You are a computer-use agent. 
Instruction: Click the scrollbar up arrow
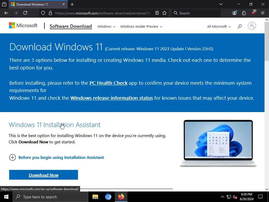[x=267, y=20]
